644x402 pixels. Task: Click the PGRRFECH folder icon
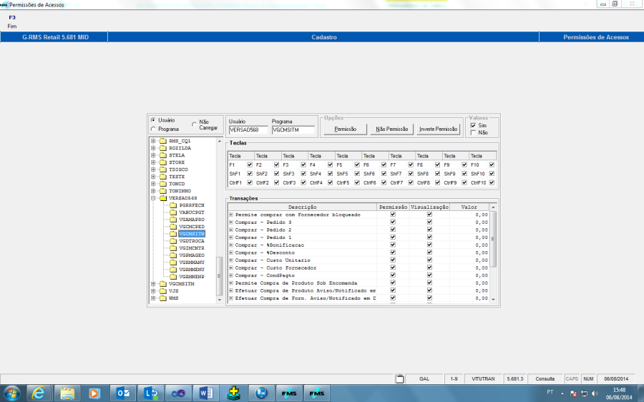click(x=173, y=205)
